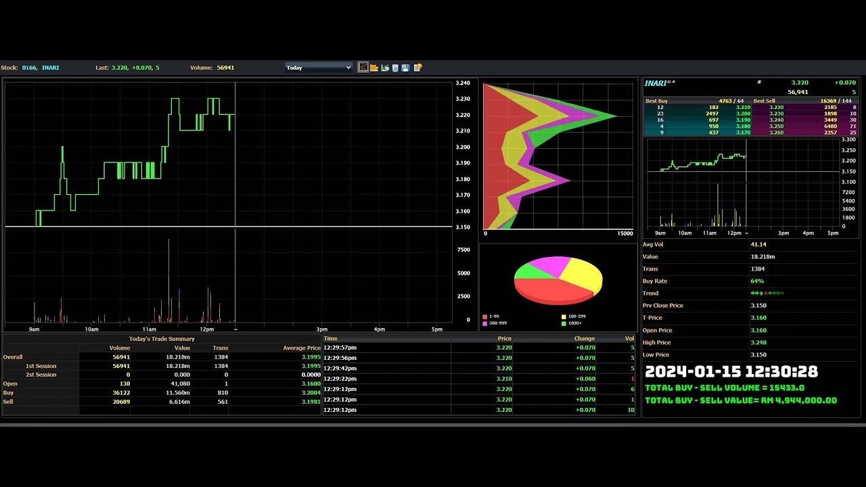The image size is (866, 487).
Task: Select best buy price 3.170
Action: (743, 133)
